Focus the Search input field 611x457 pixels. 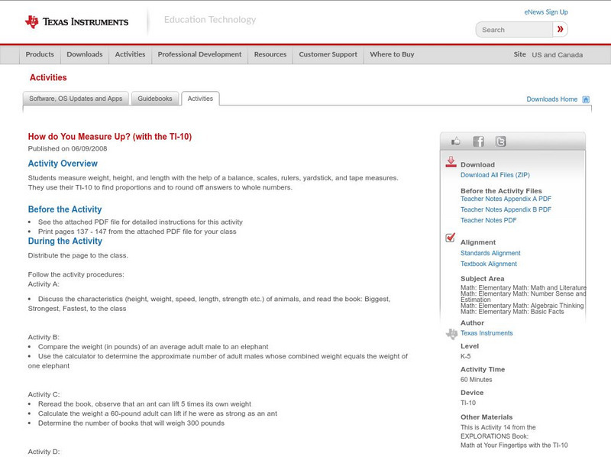tap(514, 30)
